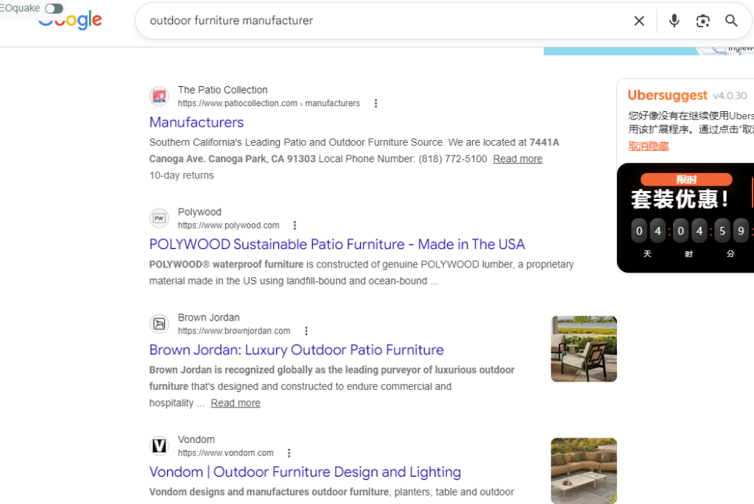
Task: Open options menu for Brown Jordan result
Action: click(306, 331)
